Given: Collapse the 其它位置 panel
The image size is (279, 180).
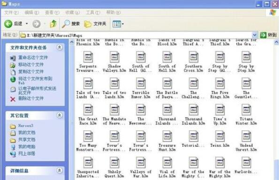Looking at the screenshot, I should pos(60,115).
